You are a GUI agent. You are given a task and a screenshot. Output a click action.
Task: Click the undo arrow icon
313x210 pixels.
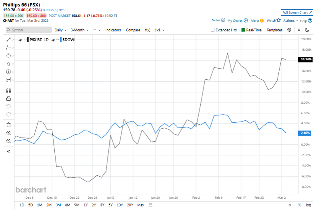(x=8, y=106)
